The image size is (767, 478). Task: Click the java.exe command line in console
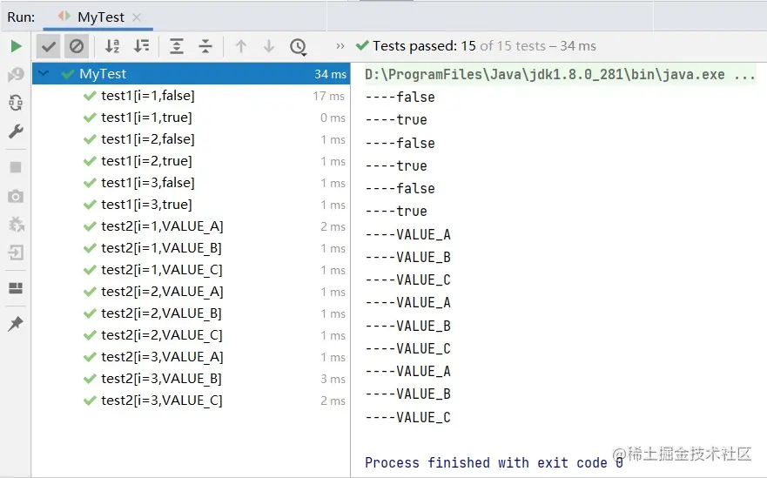[560, 74]
